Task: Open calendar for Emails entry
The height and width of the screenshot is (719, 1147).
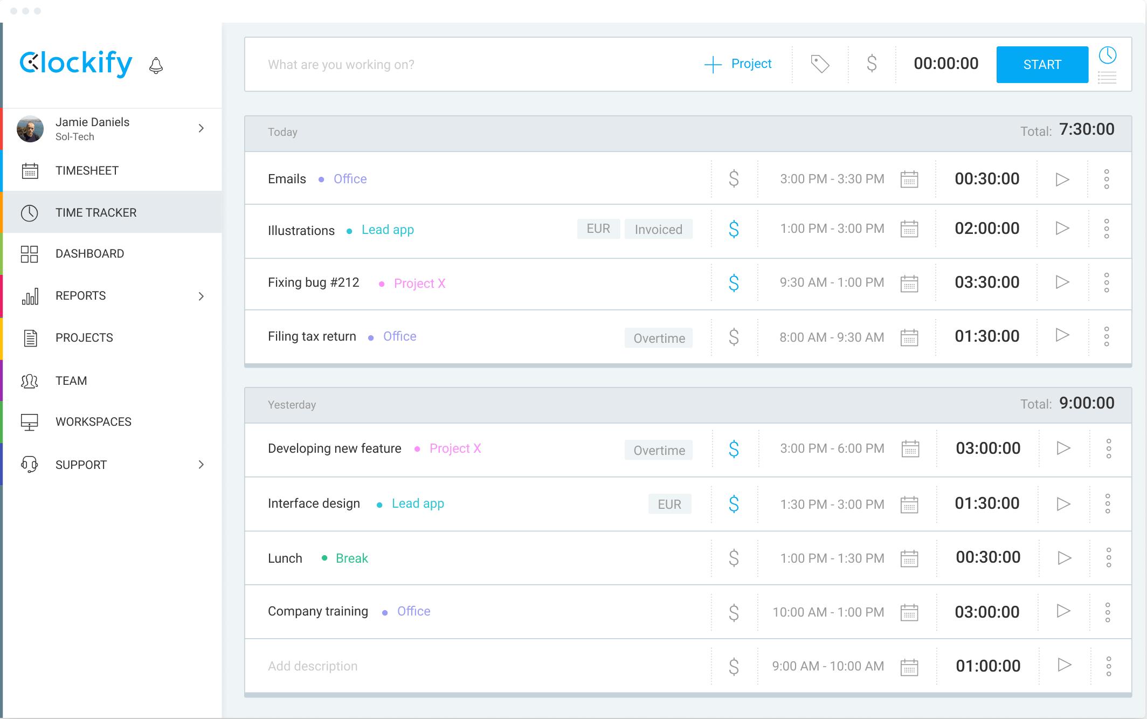Action: coord(909,179)
